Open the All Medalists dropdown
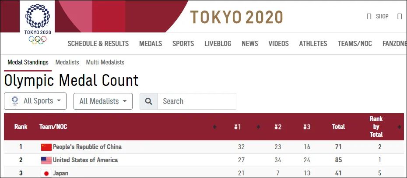This screenshot has height=178, width=407. (x=103, y=101)
